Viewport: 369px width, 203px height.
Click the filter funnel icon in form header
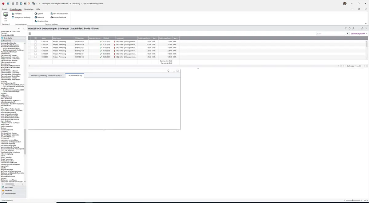point(346,28)
